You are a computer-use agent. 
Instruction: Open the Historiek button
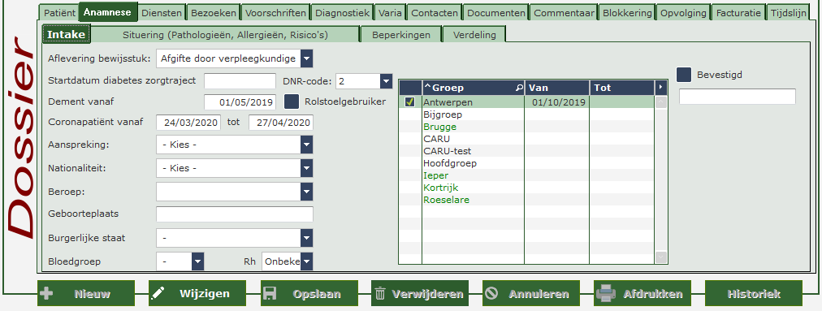[753, 294]
